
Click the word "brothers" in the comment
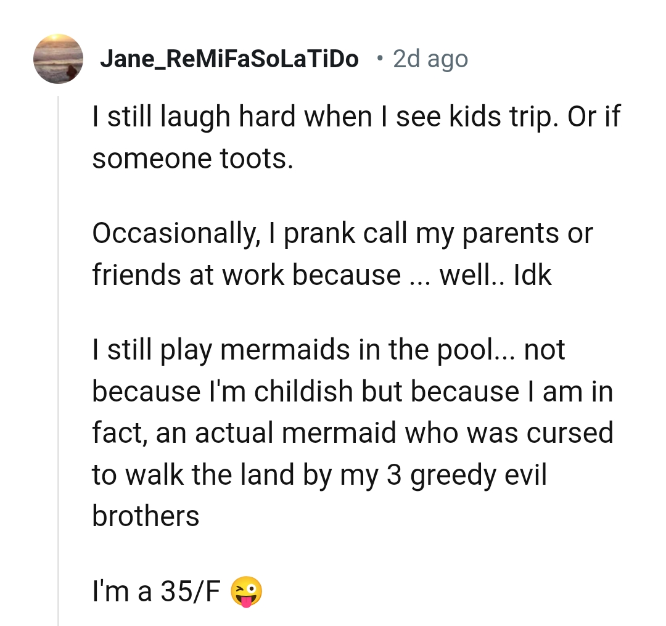[x=146, y=516]
